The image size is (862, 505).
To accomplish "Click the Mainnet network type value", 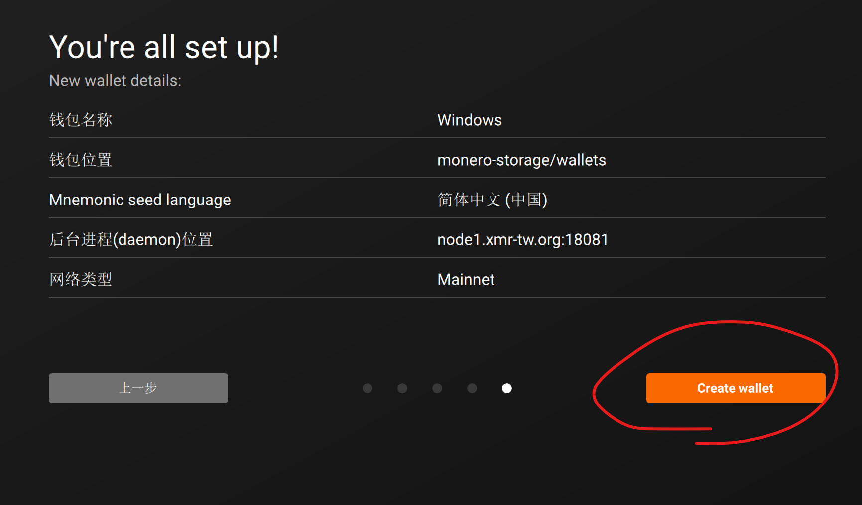I will click(466, 279).
